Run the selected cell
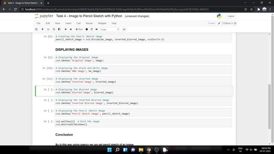 click(x=79, y=30)
